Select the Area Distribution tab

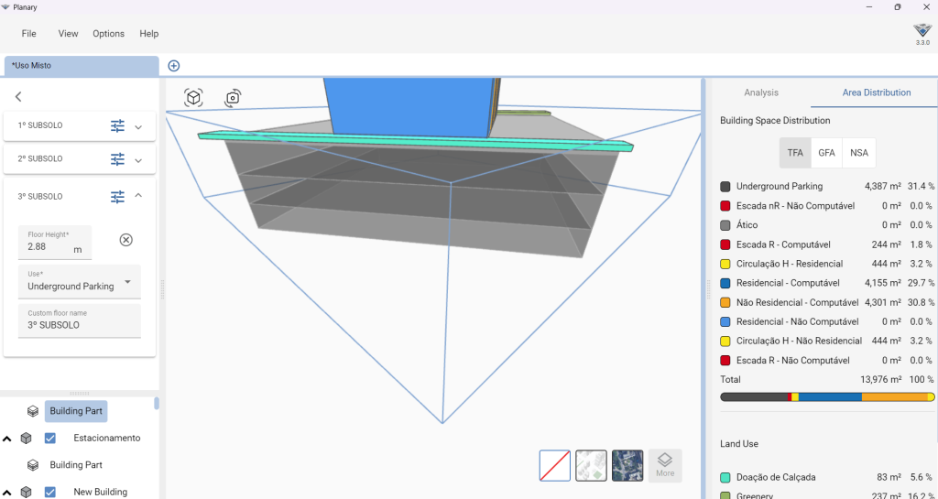(877, 92)
